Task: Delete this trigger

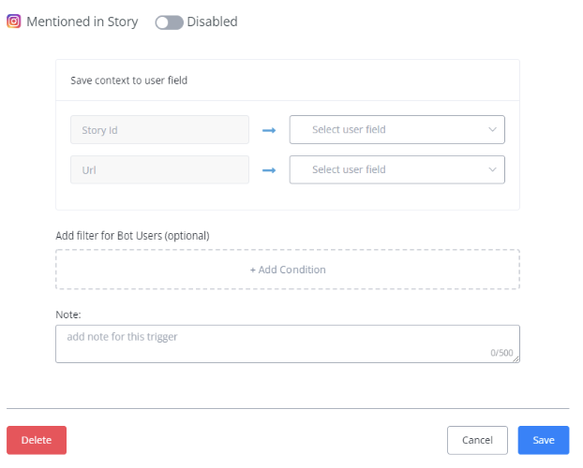Action: 37,440
